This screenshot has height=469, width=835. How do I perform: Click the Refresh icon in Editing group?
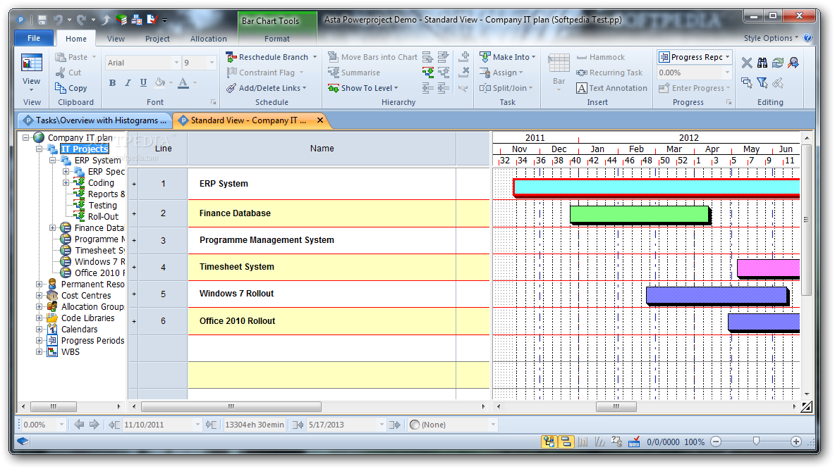(x=777, y=63)
